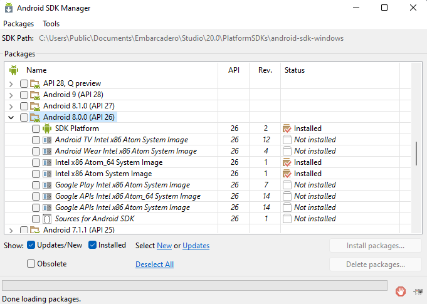The image size is (427, 304).
Task: Expand the Android 9 (API 28) node
Action: 11,95
